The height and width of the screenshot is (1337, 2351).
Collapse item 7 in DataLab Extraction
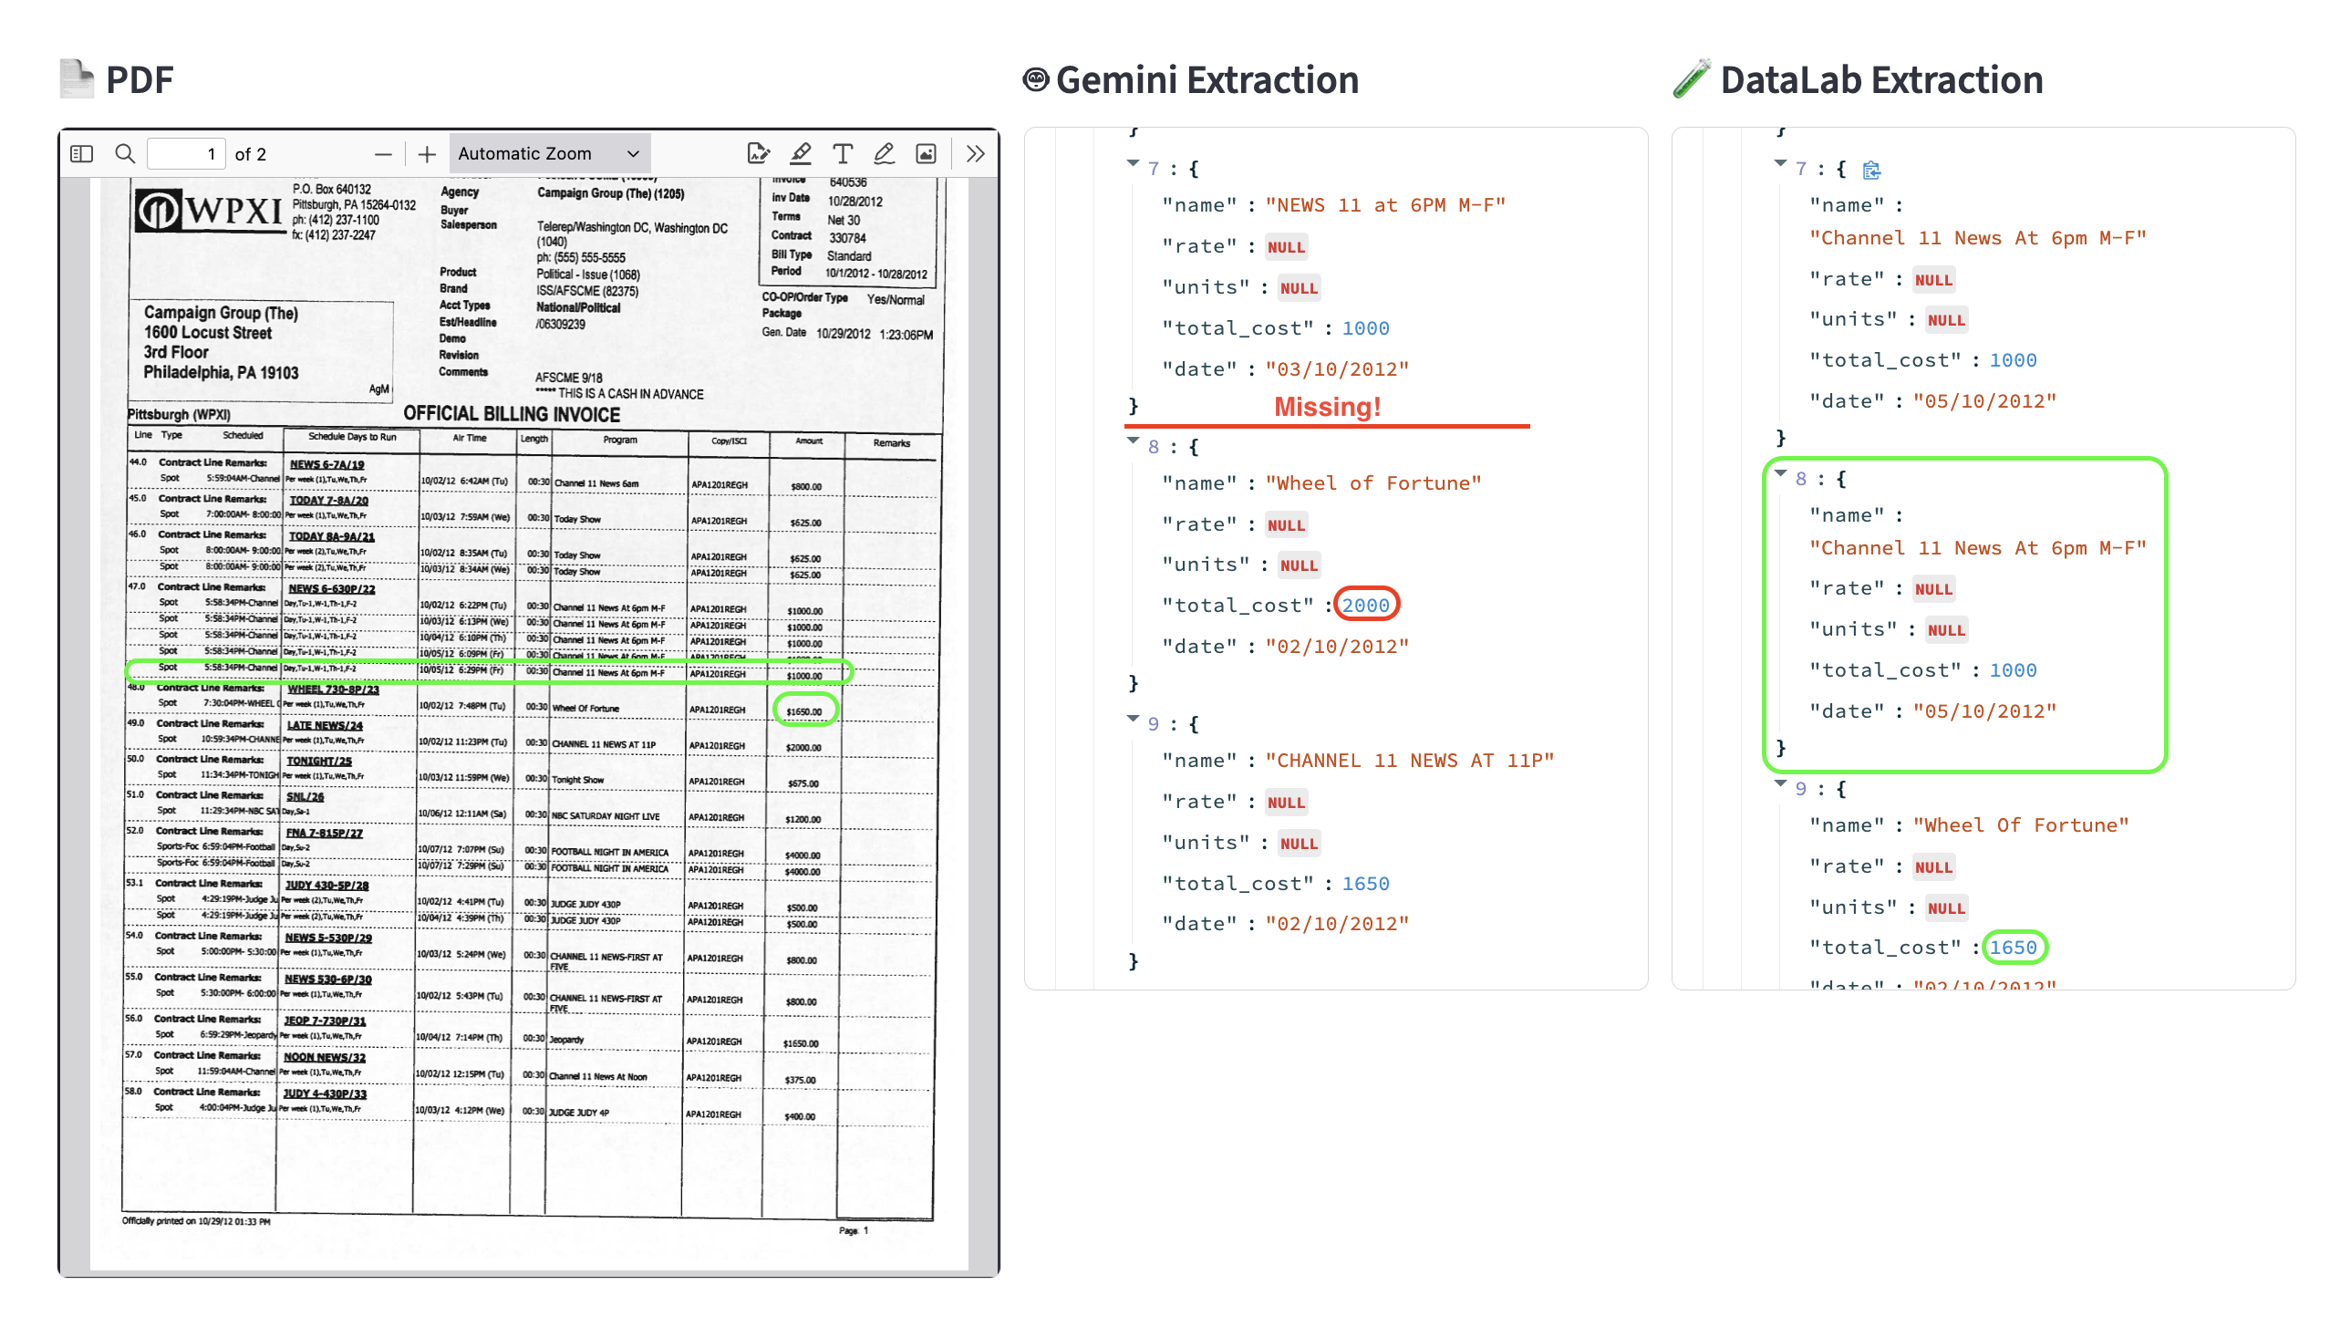[x=1780, y=164]
